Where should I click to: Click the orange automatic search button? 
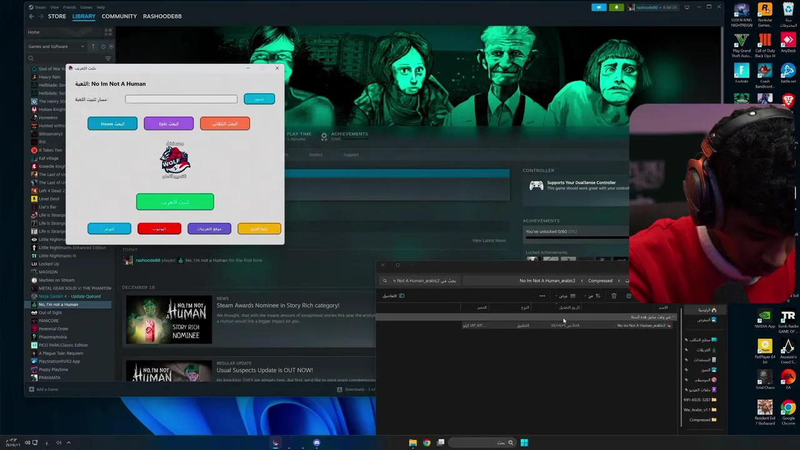click(225, 124)
